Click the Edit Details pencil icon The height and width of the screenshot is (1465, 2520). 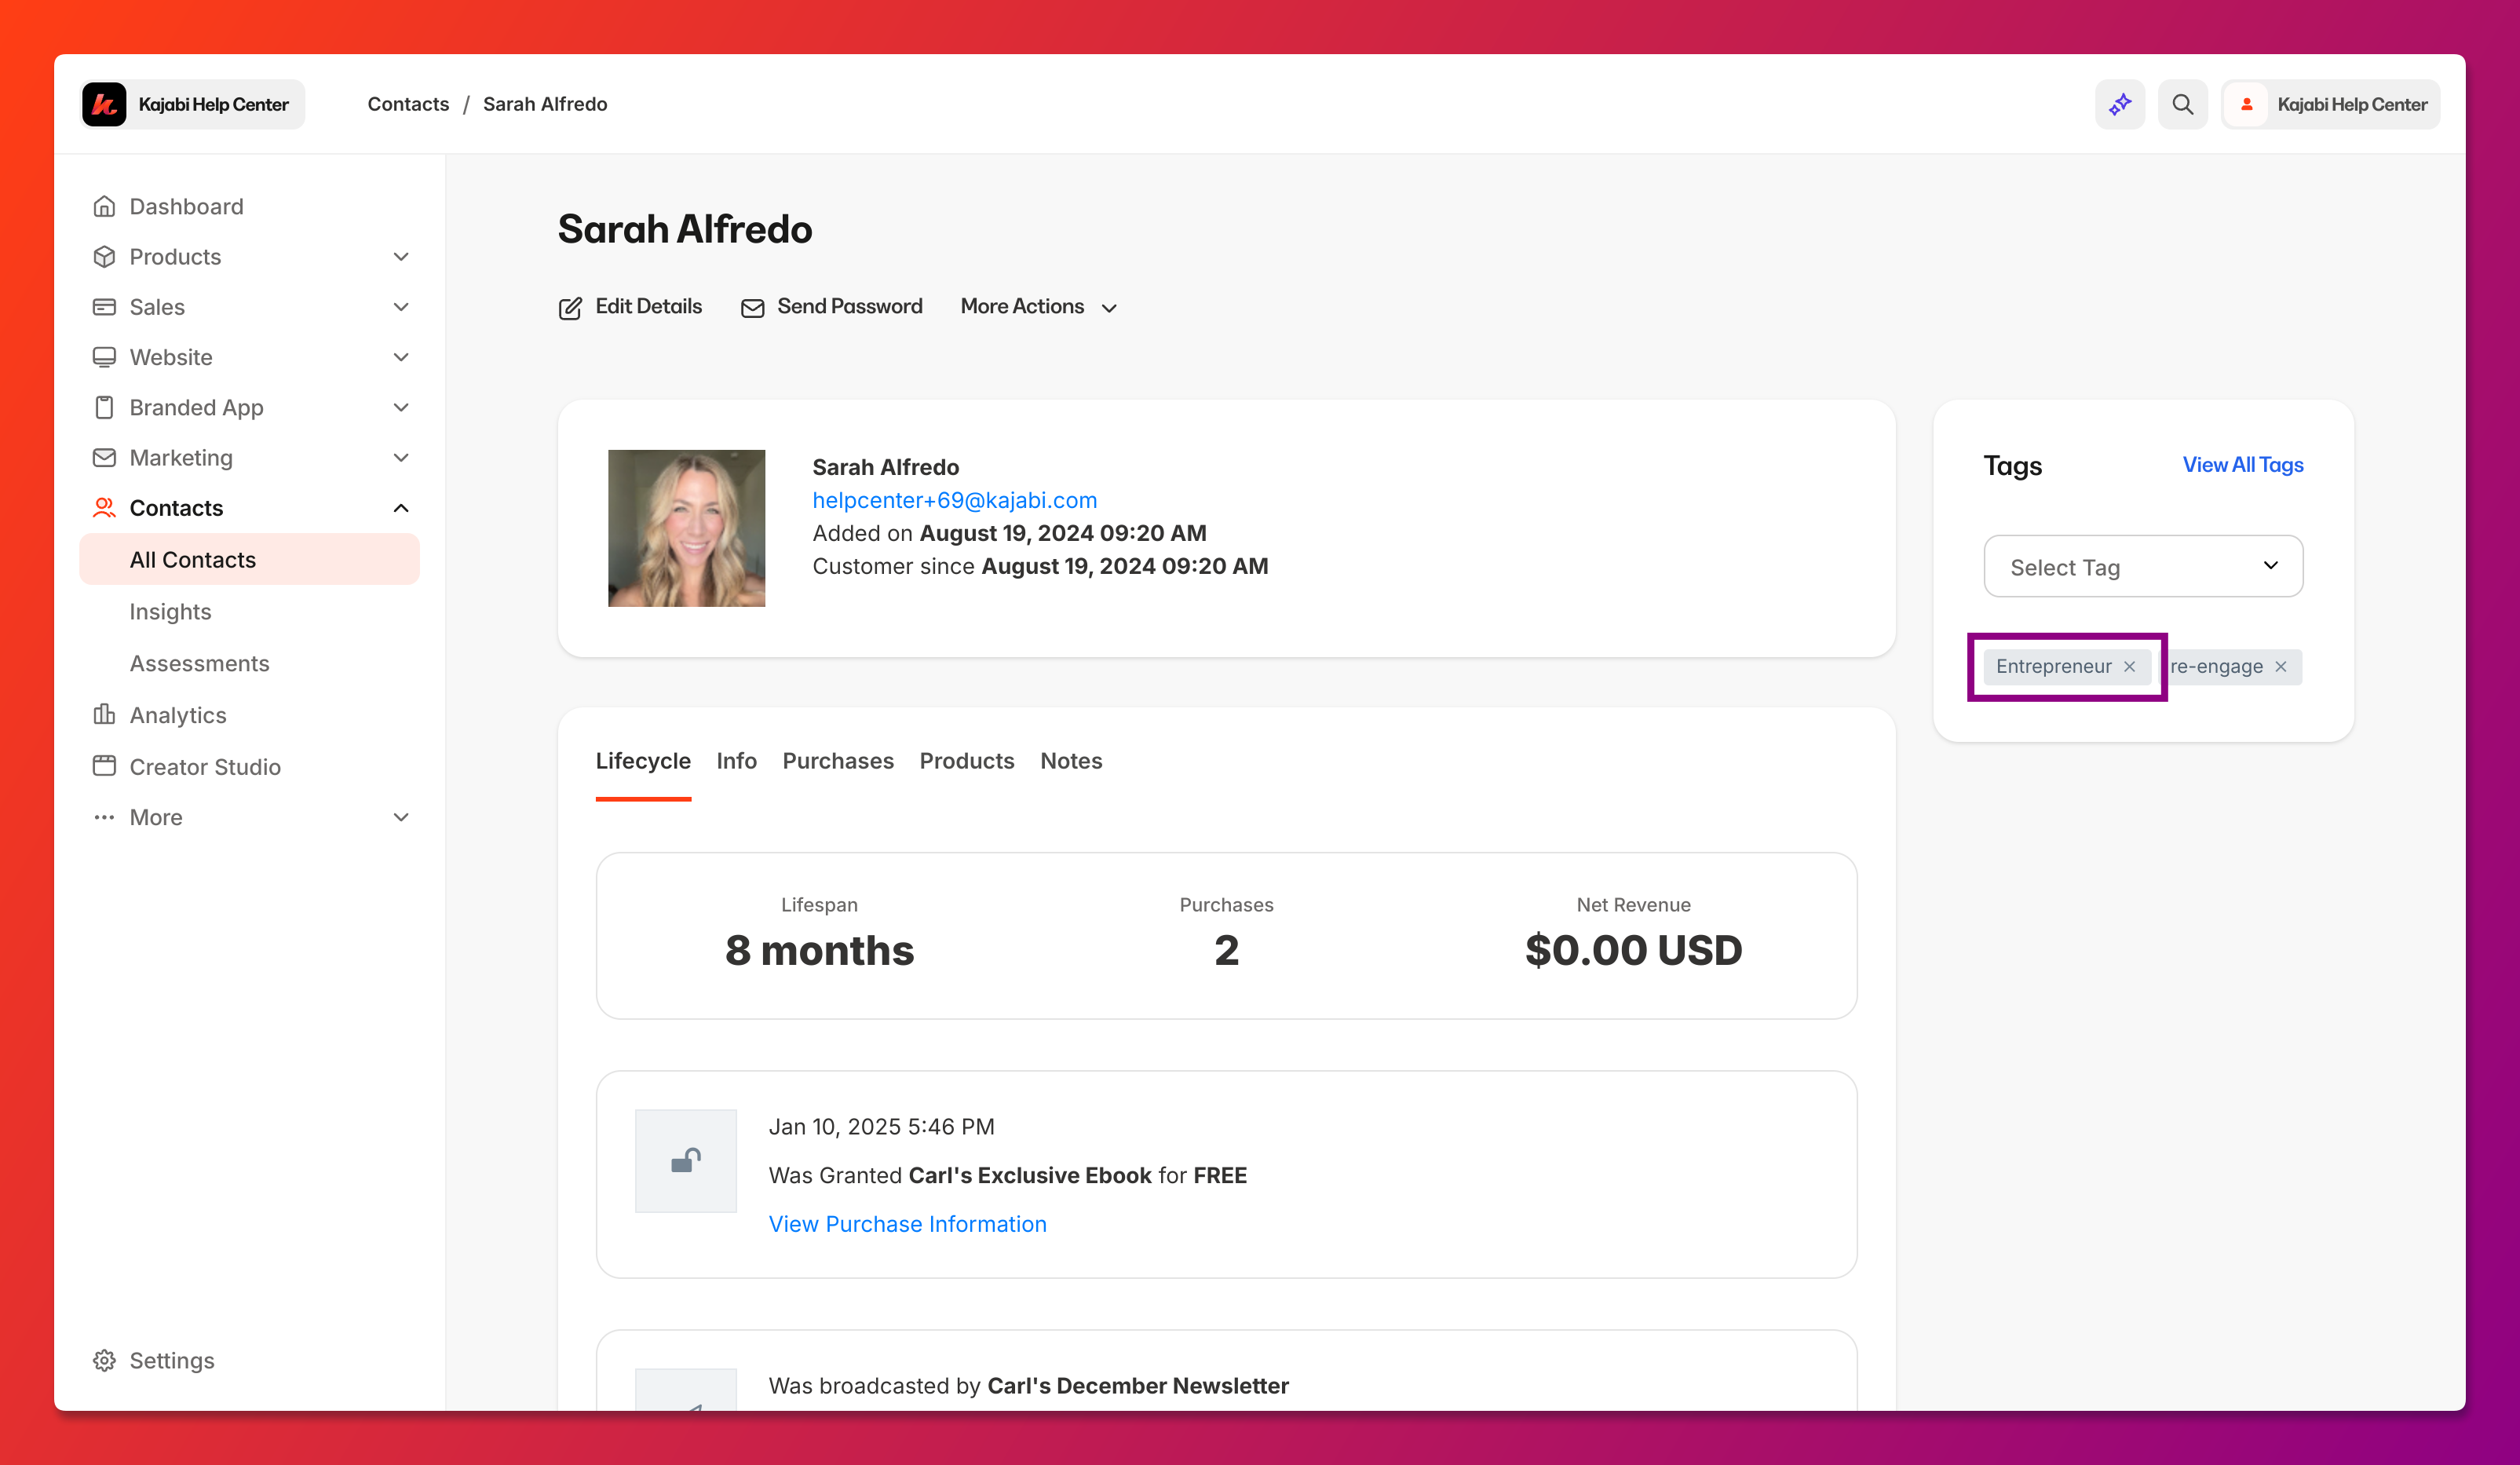coord(570,308)
